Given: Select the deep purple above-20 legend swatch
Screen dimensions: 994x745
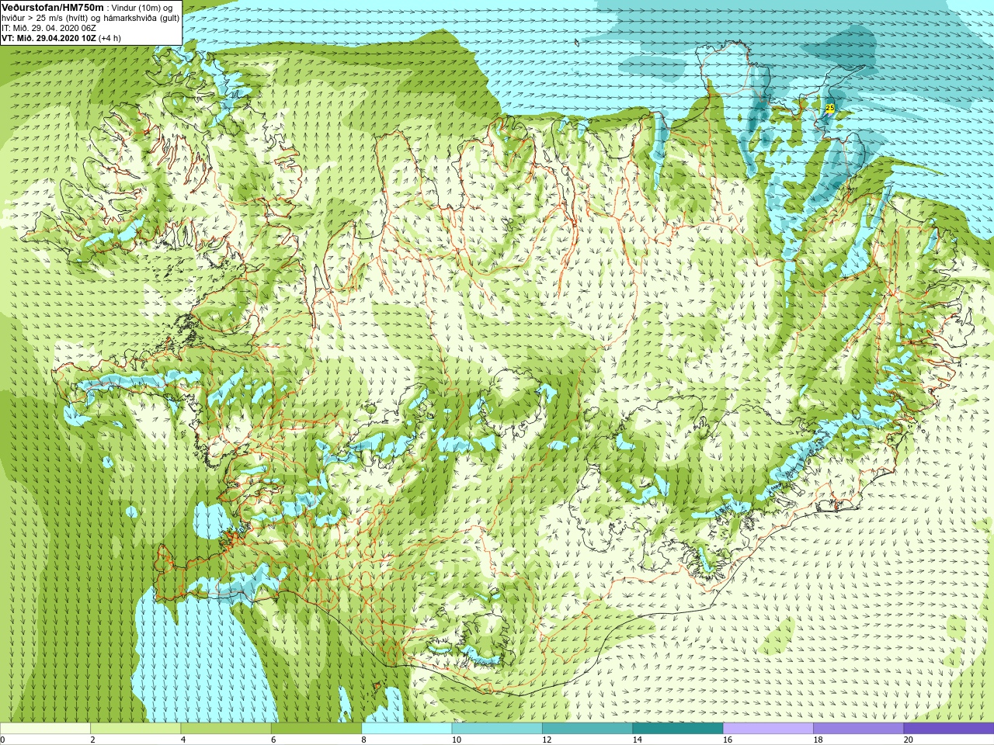Looking at the screenshot, I should click(948, 729).
